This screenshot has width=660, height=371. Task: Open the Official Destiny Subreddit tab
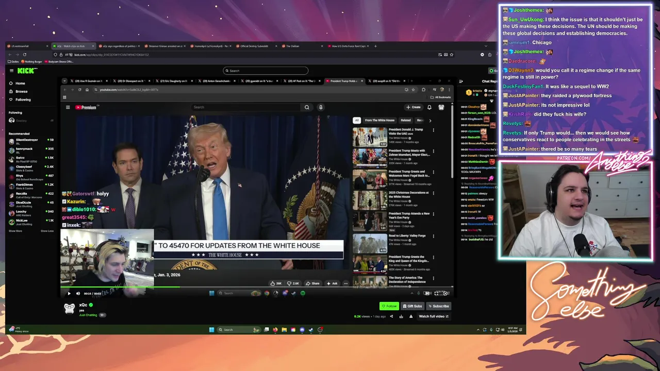(256, 46)
